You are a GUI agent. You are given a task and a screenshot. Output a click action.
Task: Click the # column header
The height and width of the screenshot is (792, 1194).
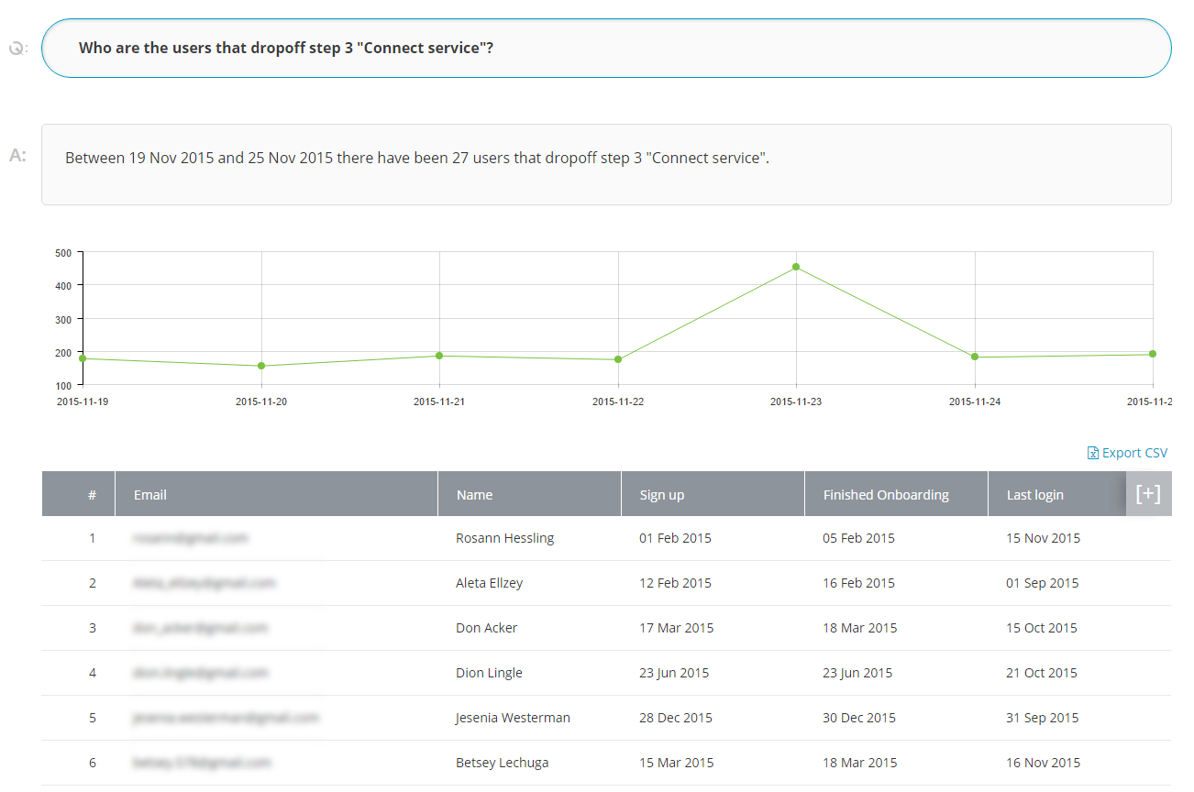pos(92,495)
